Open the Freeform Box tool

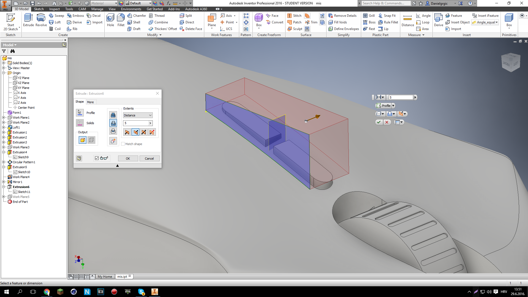(x=259, y=21)
